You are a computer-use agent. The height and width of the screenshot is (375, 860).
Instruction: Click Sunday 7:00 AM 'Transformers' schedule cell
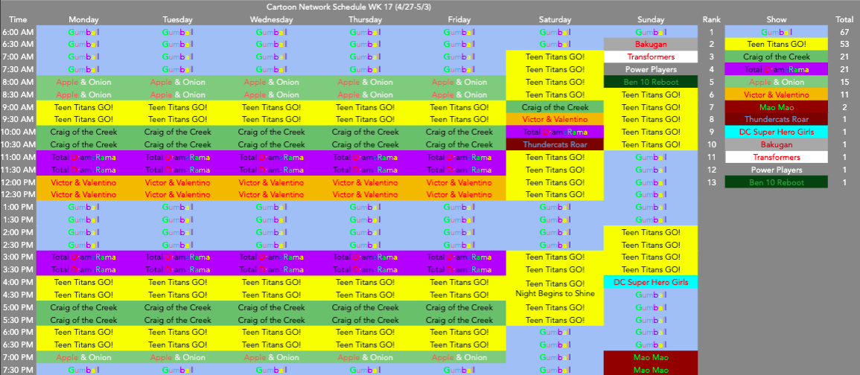651,57
